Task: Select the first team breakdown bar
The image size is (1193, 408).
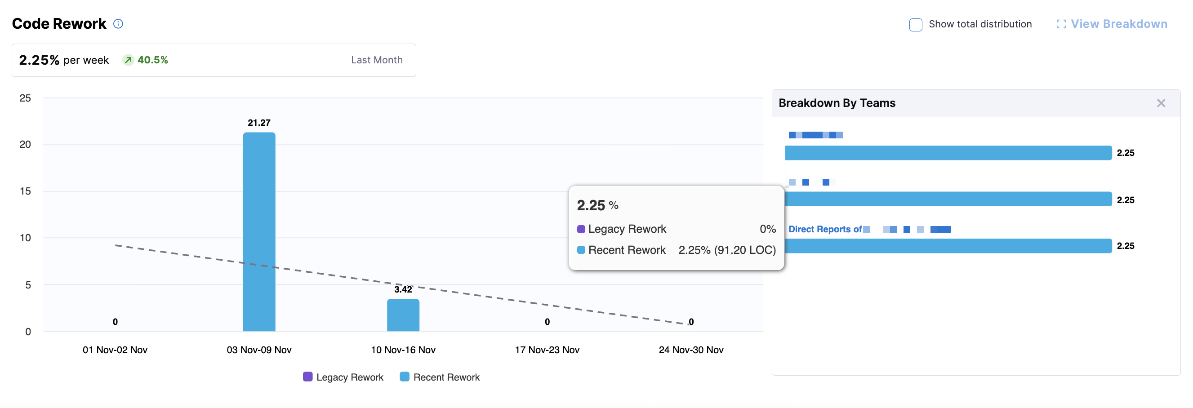Action: pyautogui.click(x=948, y=153)
